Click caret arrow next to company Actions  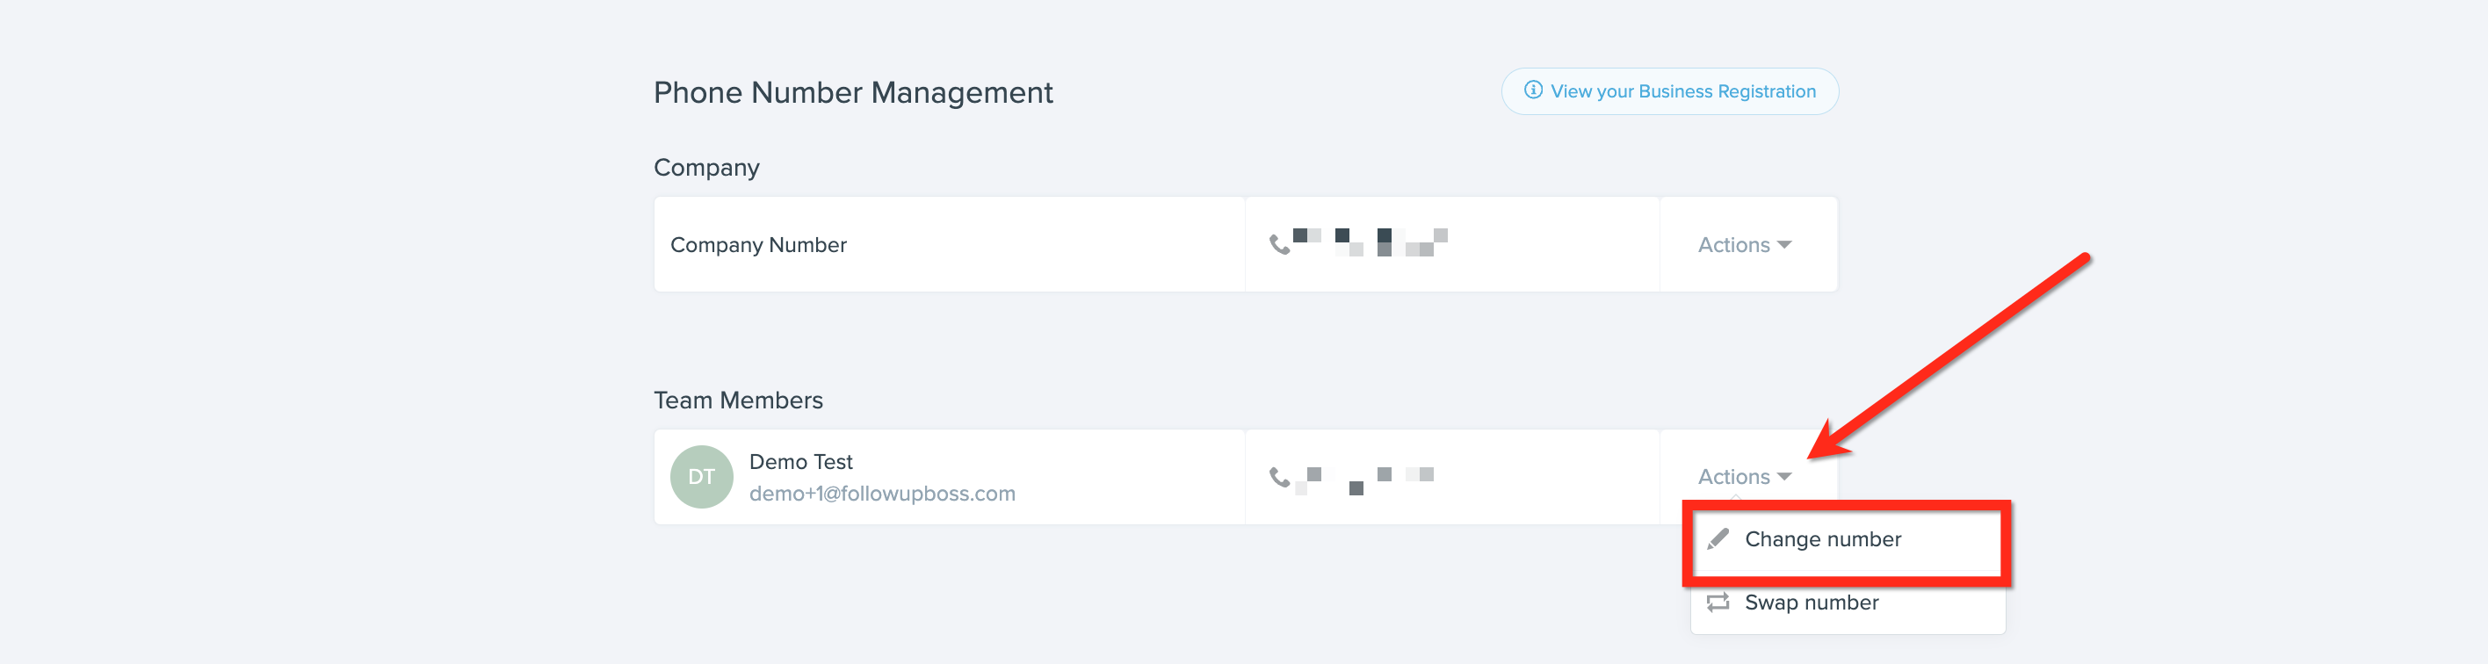click(1784, 245)
